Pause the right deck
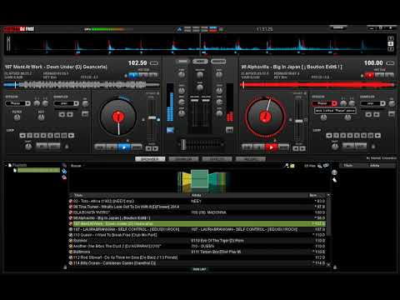 click(259, 147)
